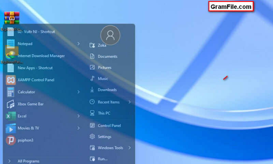The height and width of the screenshot is (164, 273).
Task: Click the XAMPP Control Panel icon
Action: (x=11, y=80)
